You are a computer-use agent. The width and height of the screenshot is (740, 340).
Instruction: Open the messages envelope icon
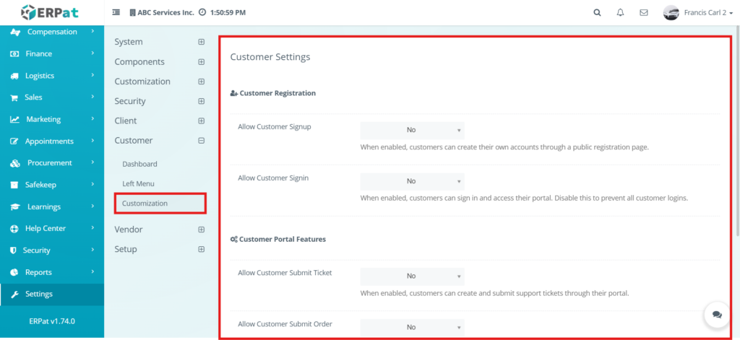tap(643, 12)
